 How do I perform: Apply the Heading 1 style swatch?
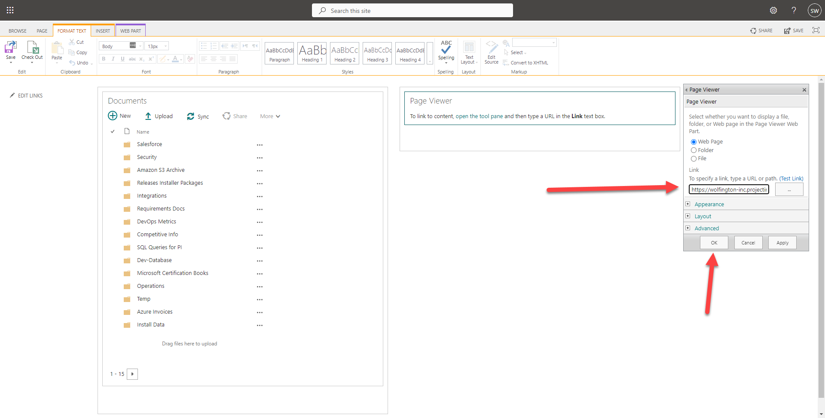[312, 53]
